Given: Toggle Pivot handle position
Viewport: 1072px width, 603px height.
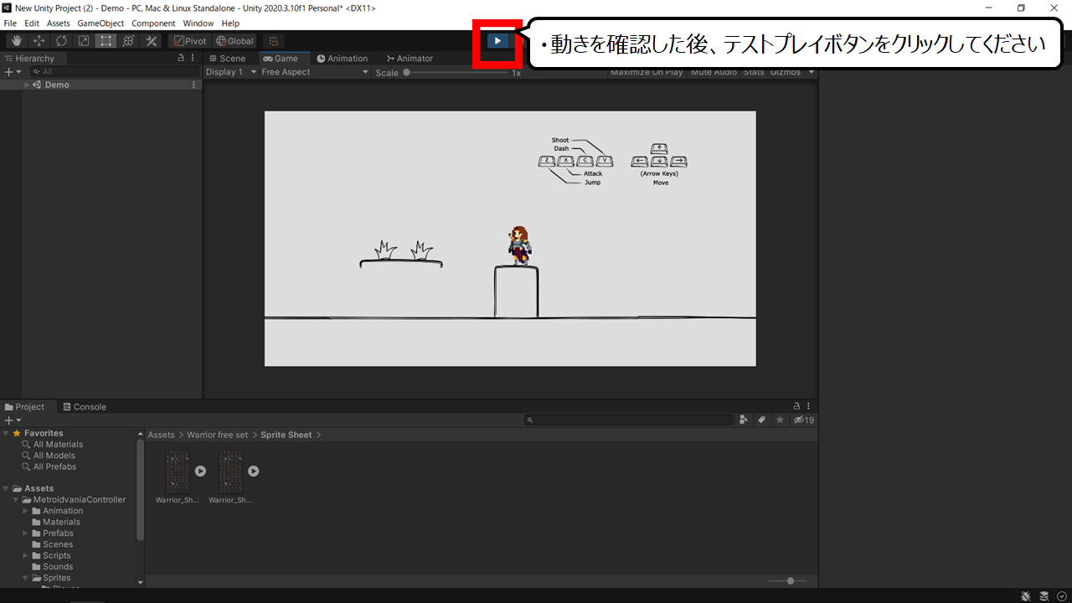Looking at the screenshot, I should click(x=190, y=41).
